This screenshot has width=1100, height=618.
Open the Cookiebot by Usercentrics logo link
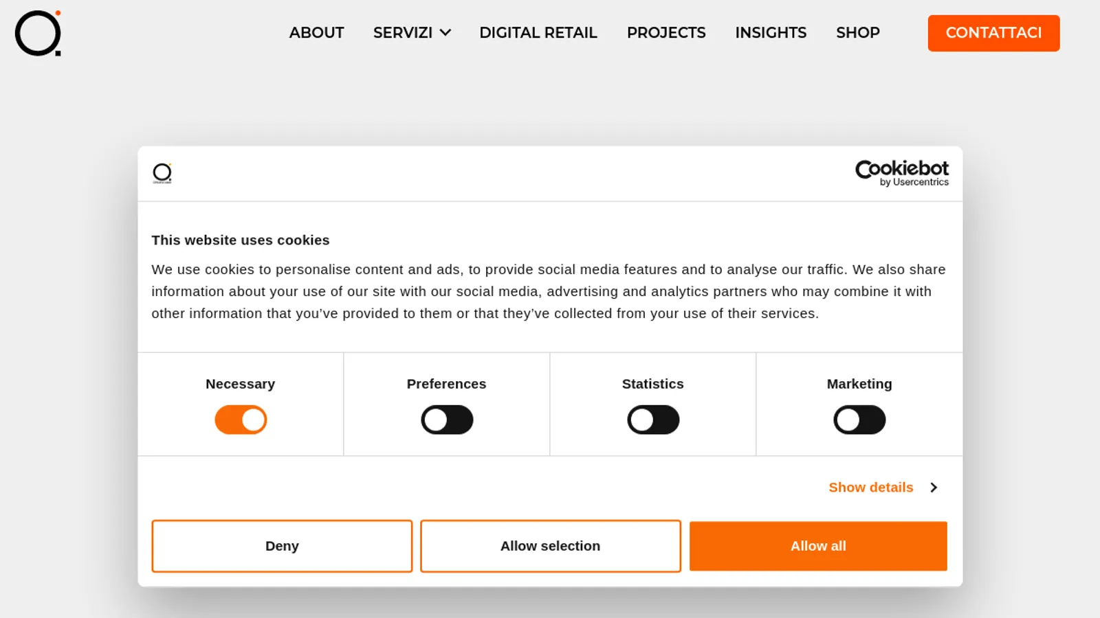pyautogui.click(x=901, y=173)
